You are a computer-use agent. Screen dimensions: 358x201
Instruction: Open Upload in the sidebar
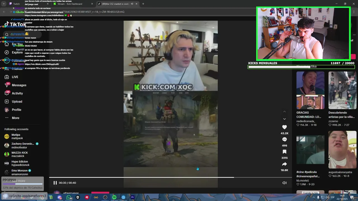[17, 102]
